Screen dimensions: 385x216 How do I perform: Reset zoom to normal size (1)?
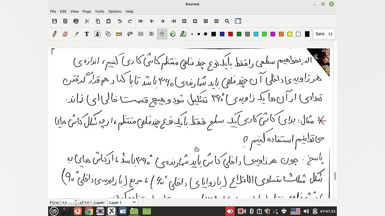[x=216, y=21]
